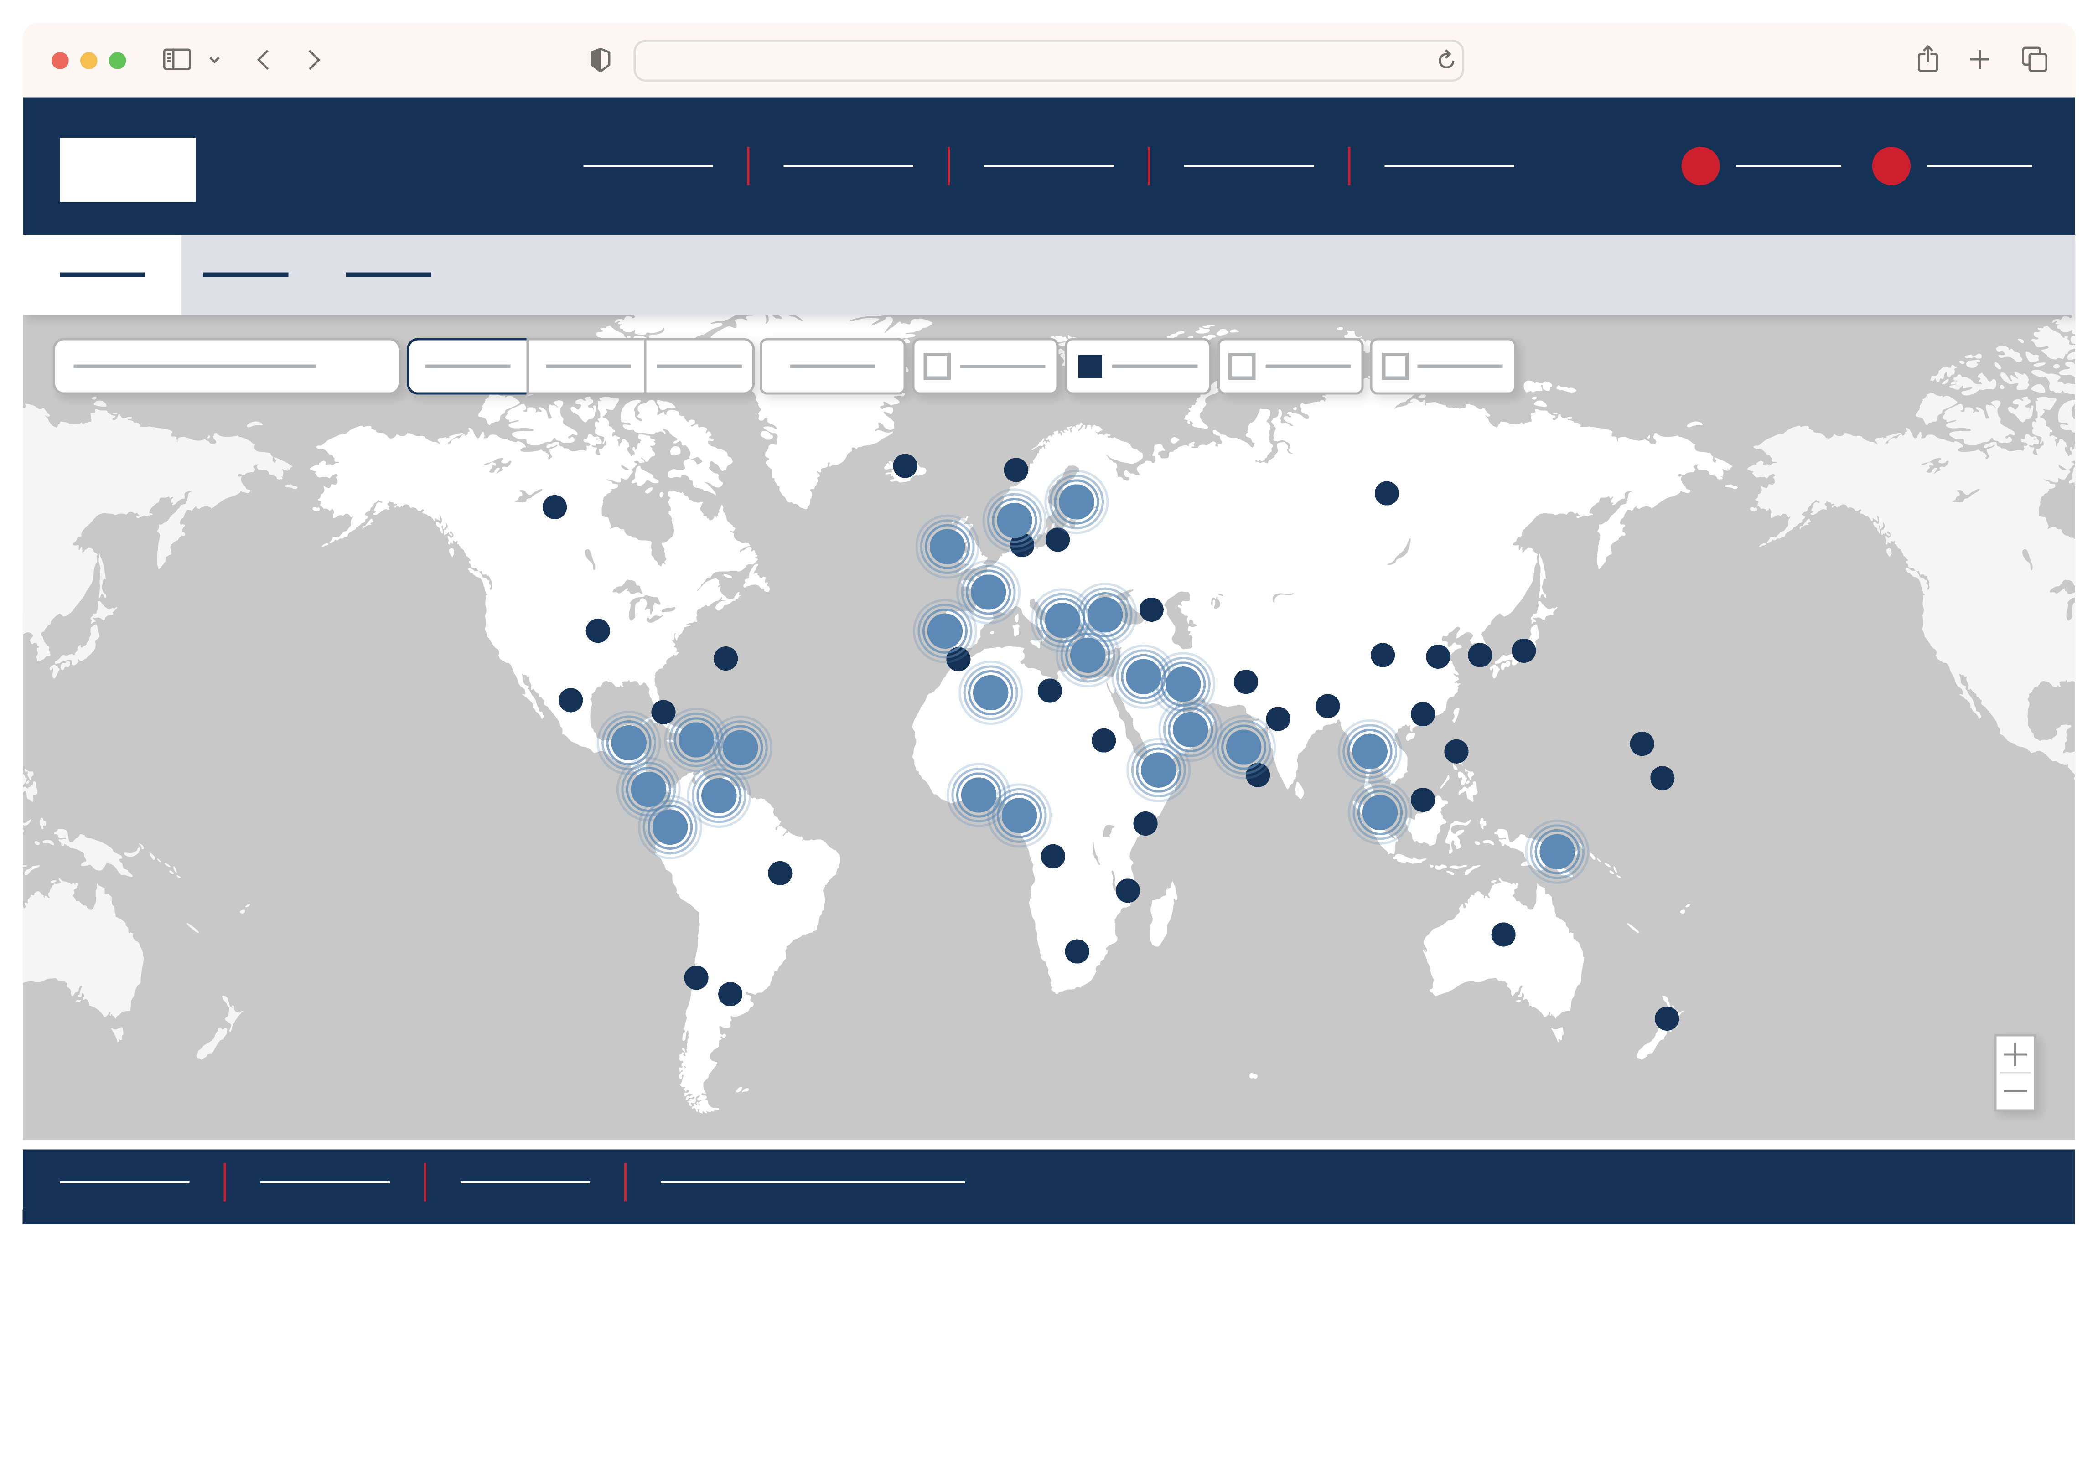Viewport: 2098px width, 1472px height.
Task: Enable the fourth map filter checkbox
Action: [1395, 367]
